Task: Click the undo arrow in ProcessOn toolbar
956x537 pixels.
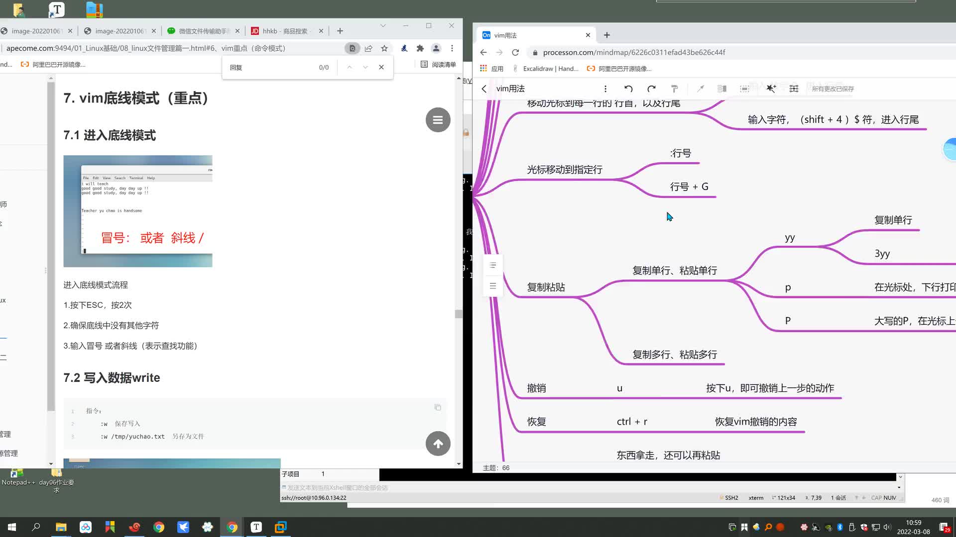Action: (628, 89)
